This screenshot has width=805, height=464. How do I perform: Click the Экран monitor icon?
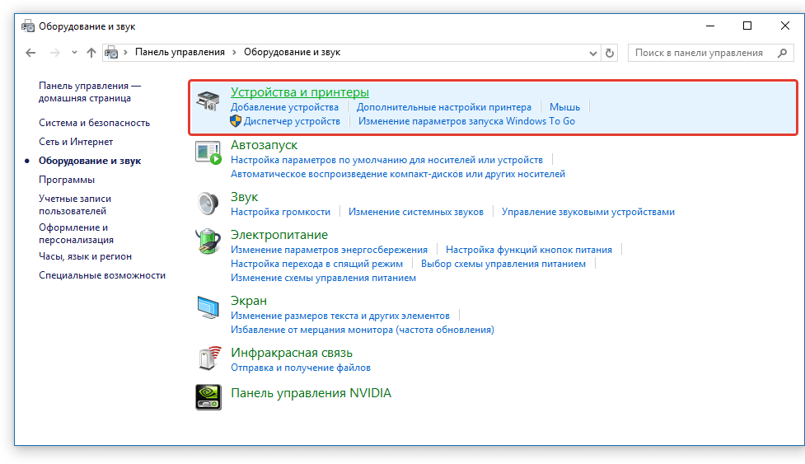tap(208, 307)
